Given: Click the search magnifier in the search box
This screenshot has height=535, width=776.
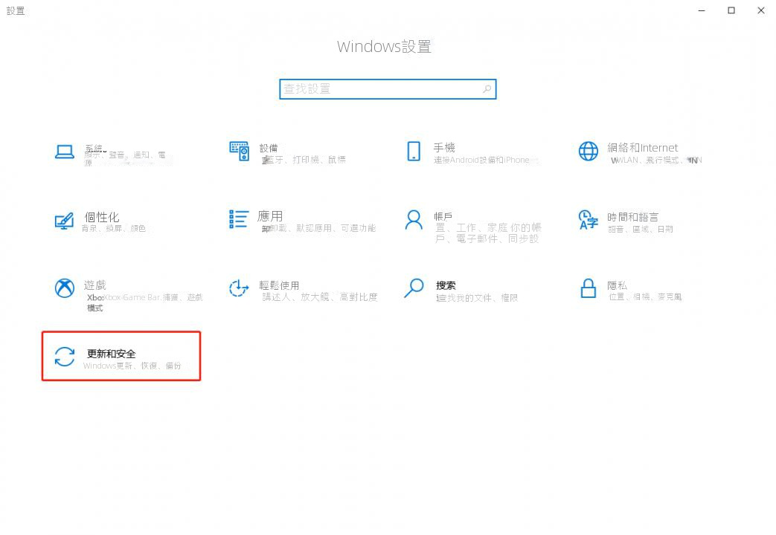Looking at the screenshot, I should click(487, 88).
